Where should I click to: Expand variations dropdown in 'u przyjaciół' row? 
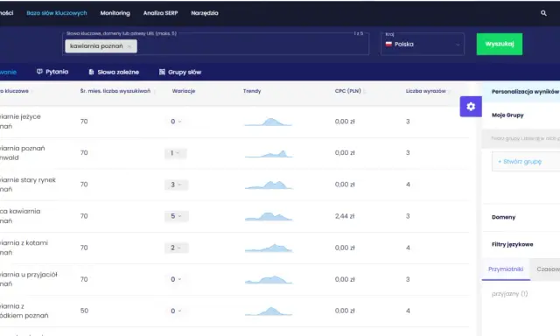click(x=176, y=279)
